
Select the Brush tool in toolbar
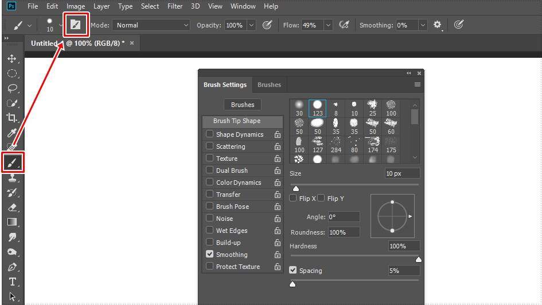(x=13, y=162)
